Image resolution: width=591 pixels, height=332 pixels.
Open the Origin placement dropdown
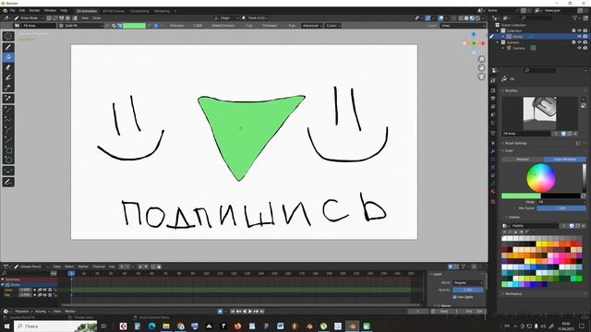pos(226,18)
